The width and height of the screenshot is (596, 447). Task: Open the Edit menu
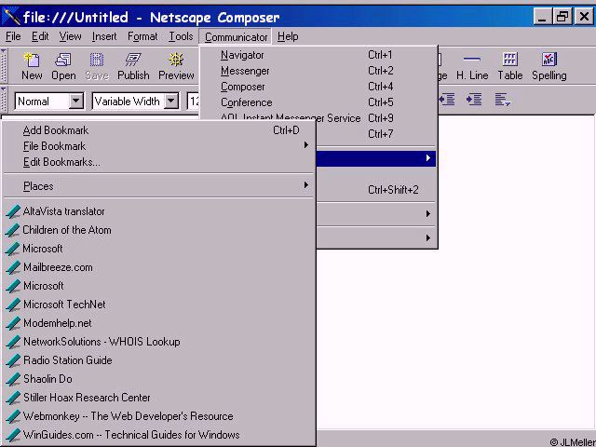[40, 36]
